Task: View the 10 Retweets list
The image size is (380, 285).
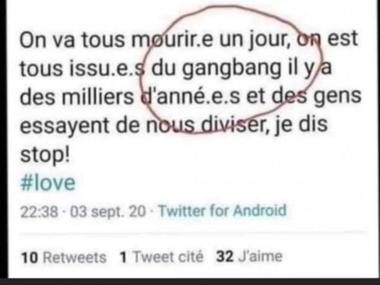Action: pyautogui.click(x=64, y=257)
